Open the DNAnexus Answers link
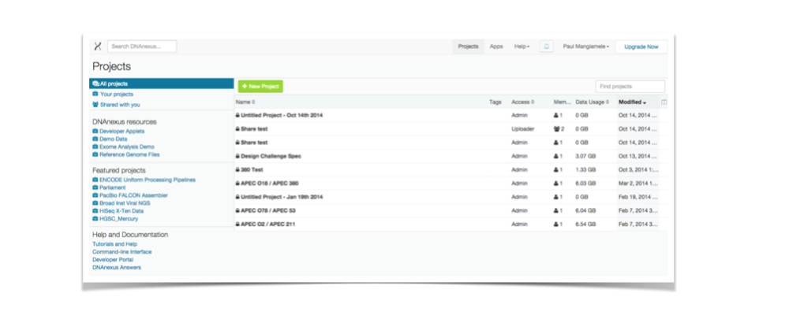This screenshot has height=334, width=789. (x=117, y=268)
